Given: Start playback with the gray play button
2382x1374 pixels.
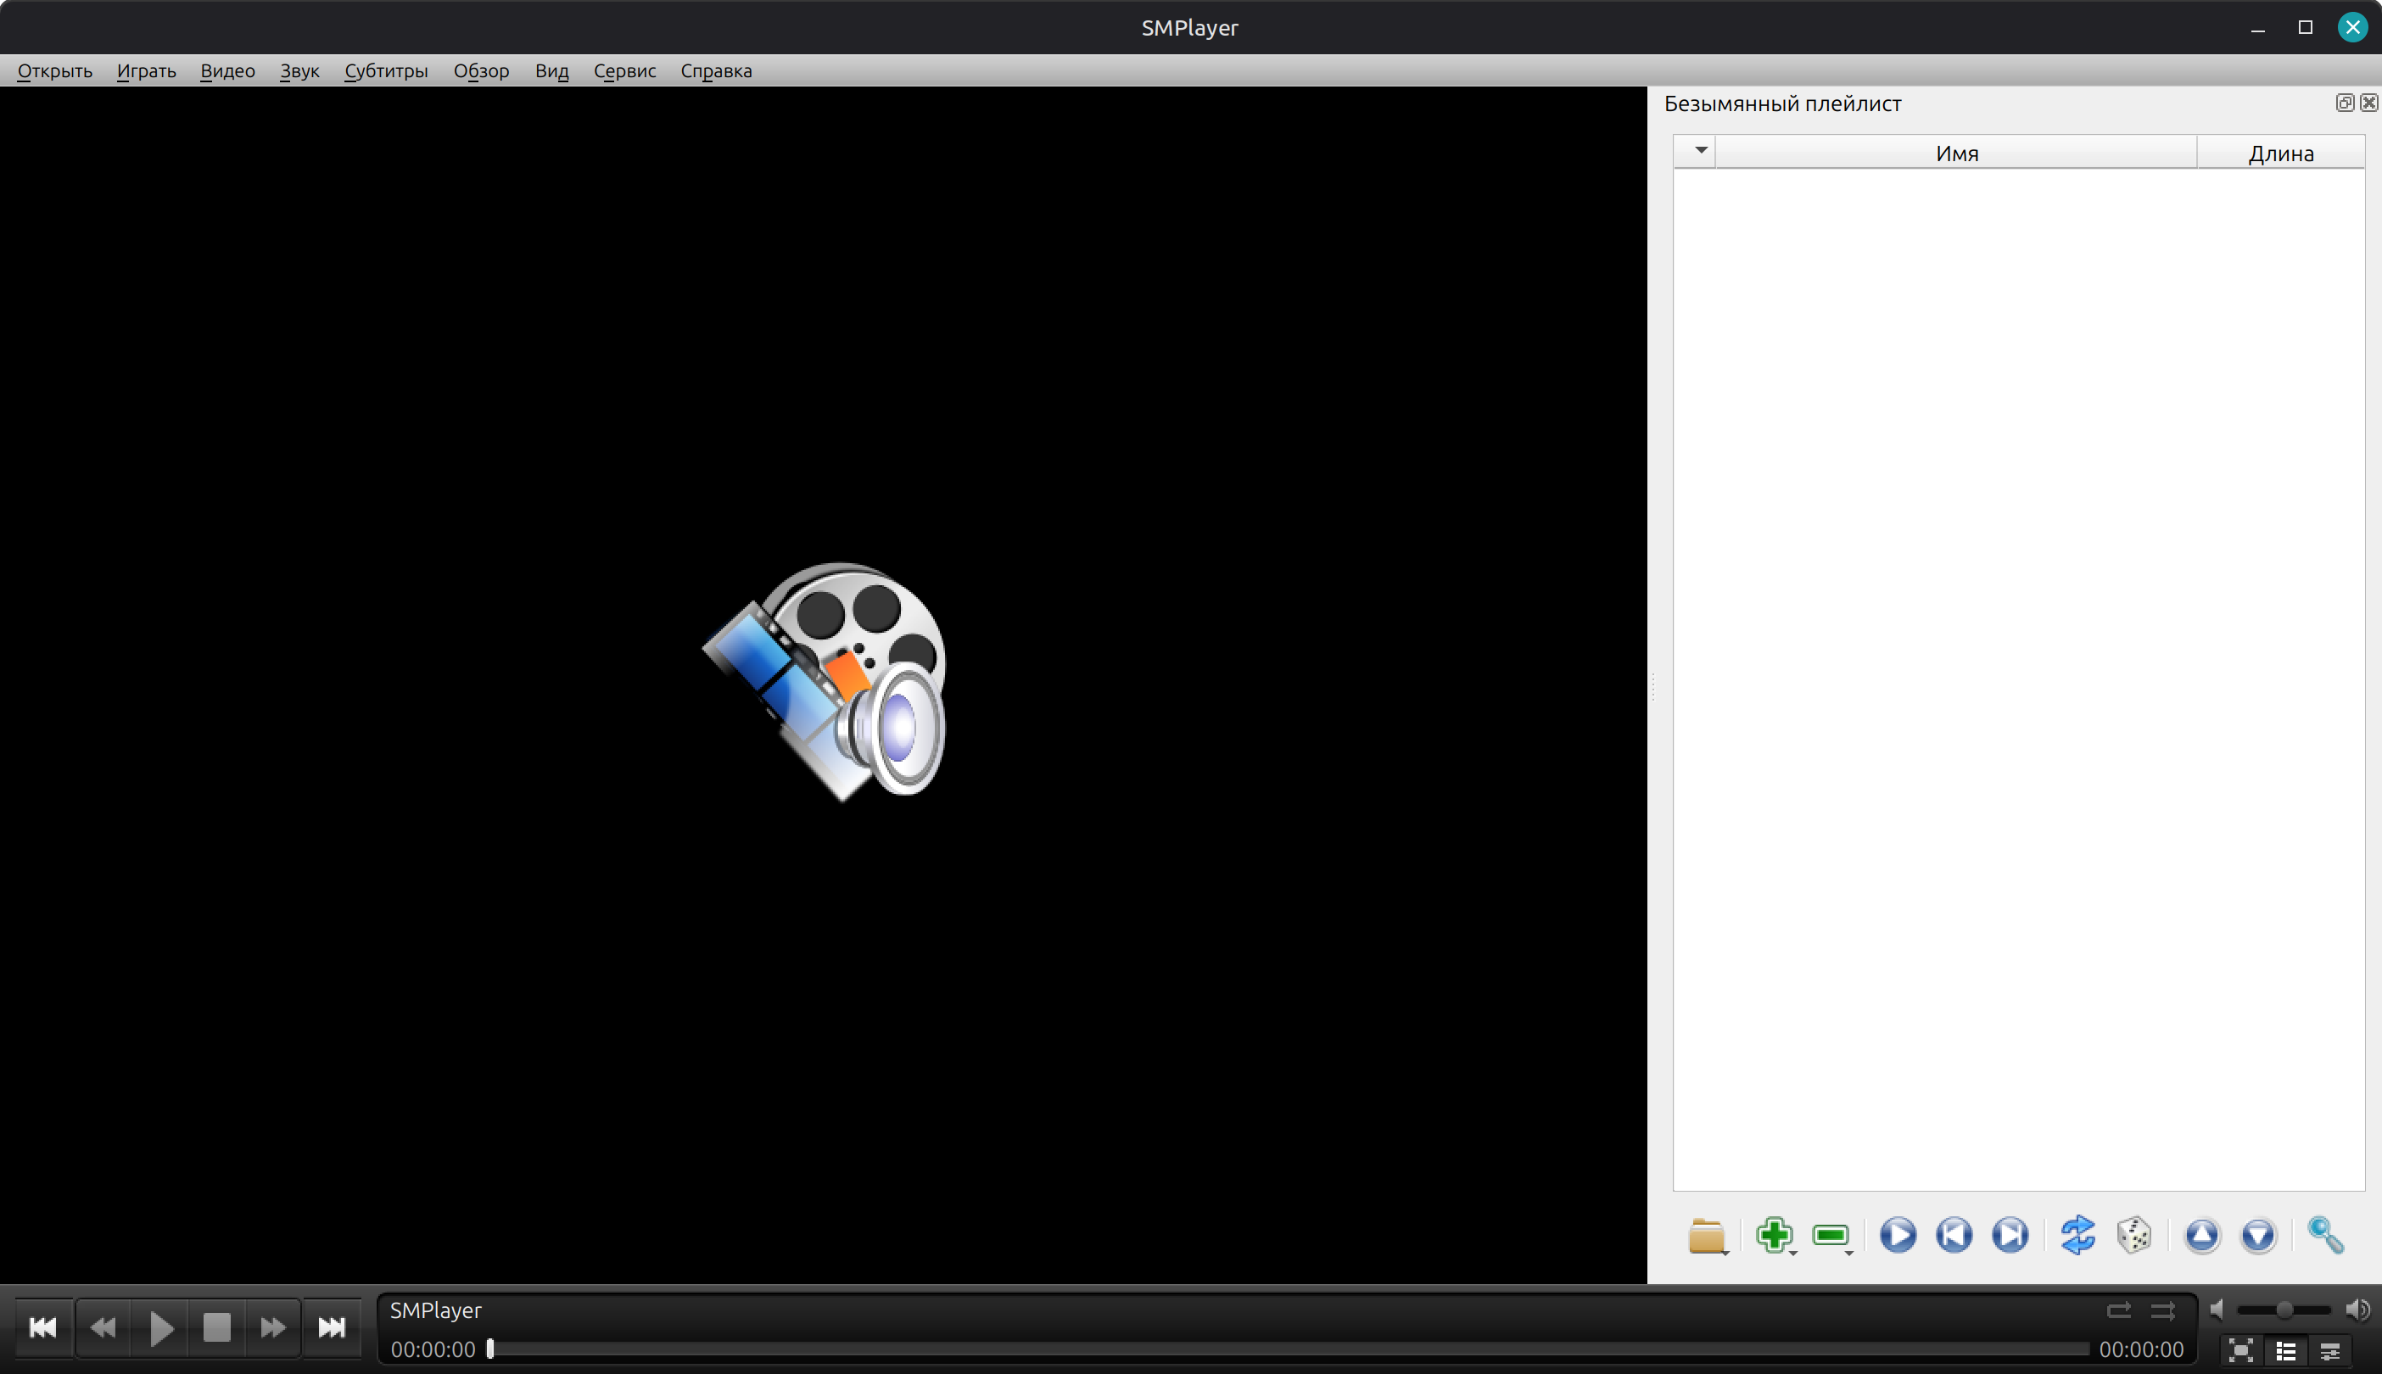Looking at the screenshot, I should pos(161,1327).
